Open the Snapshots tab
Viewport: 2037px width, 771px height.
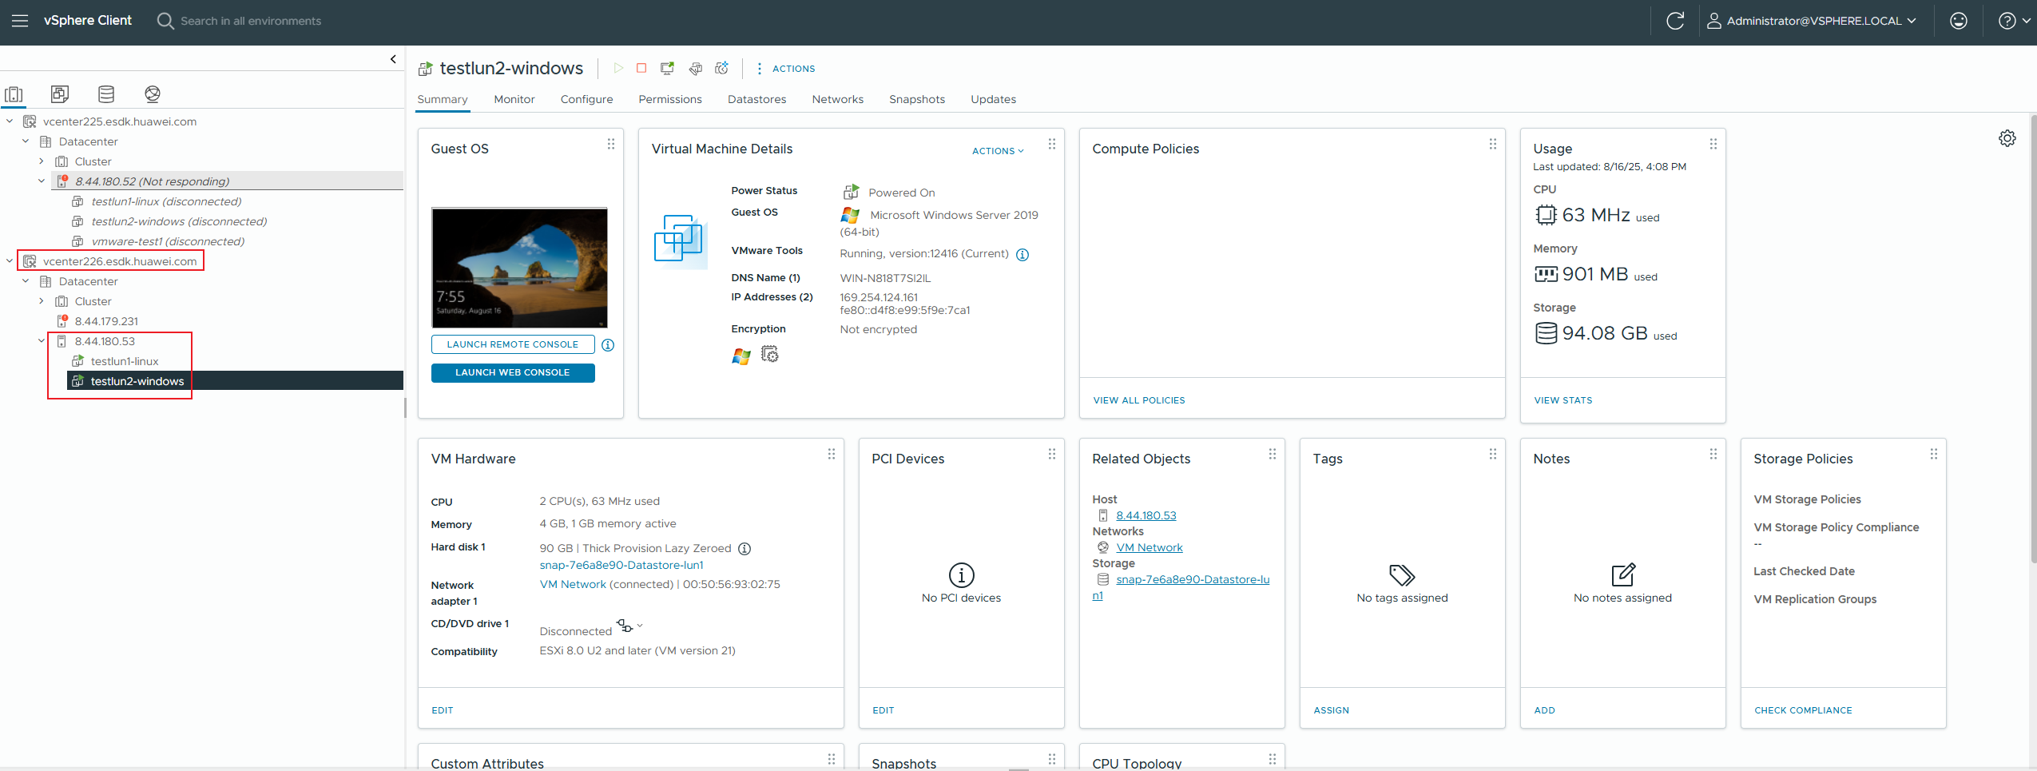916,99
